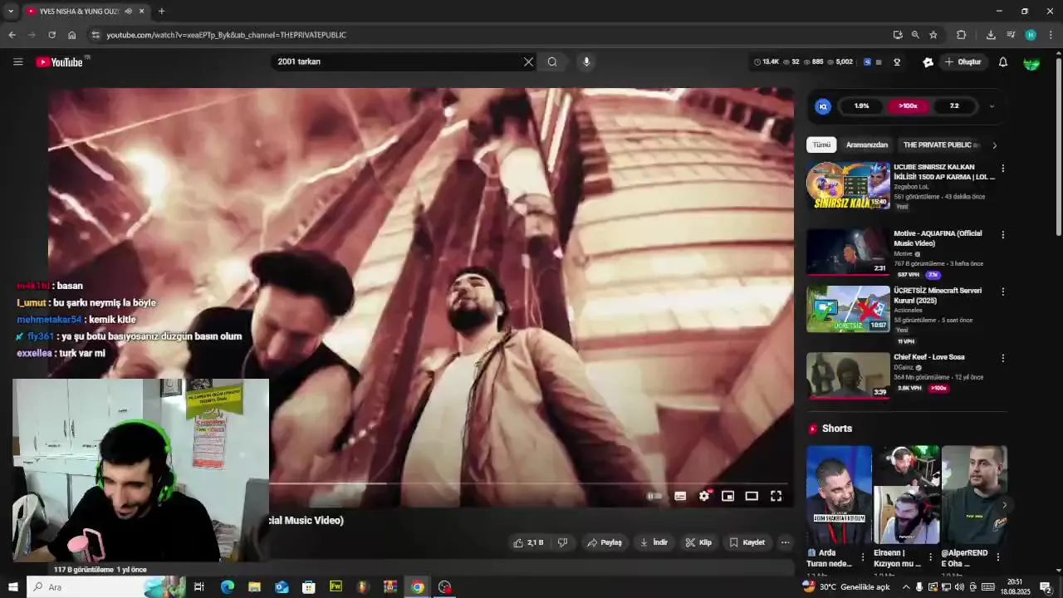Image resolution: width=1063 pixels, height=598 pixels.
Task: Open options menu for Motive AQUAFINA video
Action: coord(1002,235)
